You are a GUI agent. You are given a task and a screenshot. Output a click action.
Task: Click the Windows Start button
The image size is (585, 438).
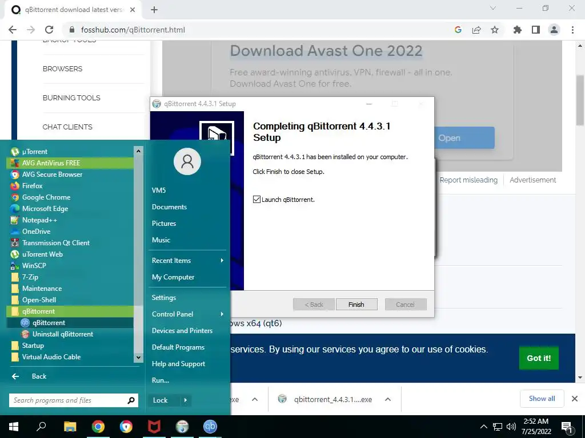coord(14,427)
